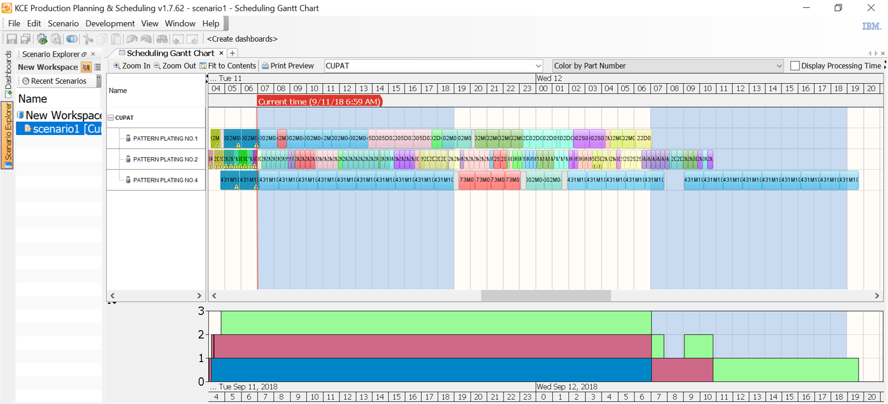The width and height of the screenshot is (888, 404).
Task: Click the person icon for PATTERN PLATING NO.1
Action: 128,138
